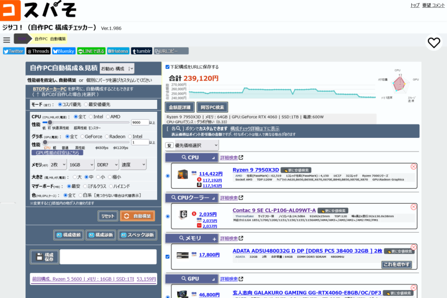Select Intel CPU radio option
447x298 pixels.
91,117
